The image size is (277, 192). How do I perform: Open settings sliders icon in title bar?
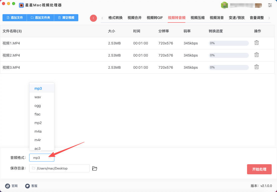tap(270, 5)
